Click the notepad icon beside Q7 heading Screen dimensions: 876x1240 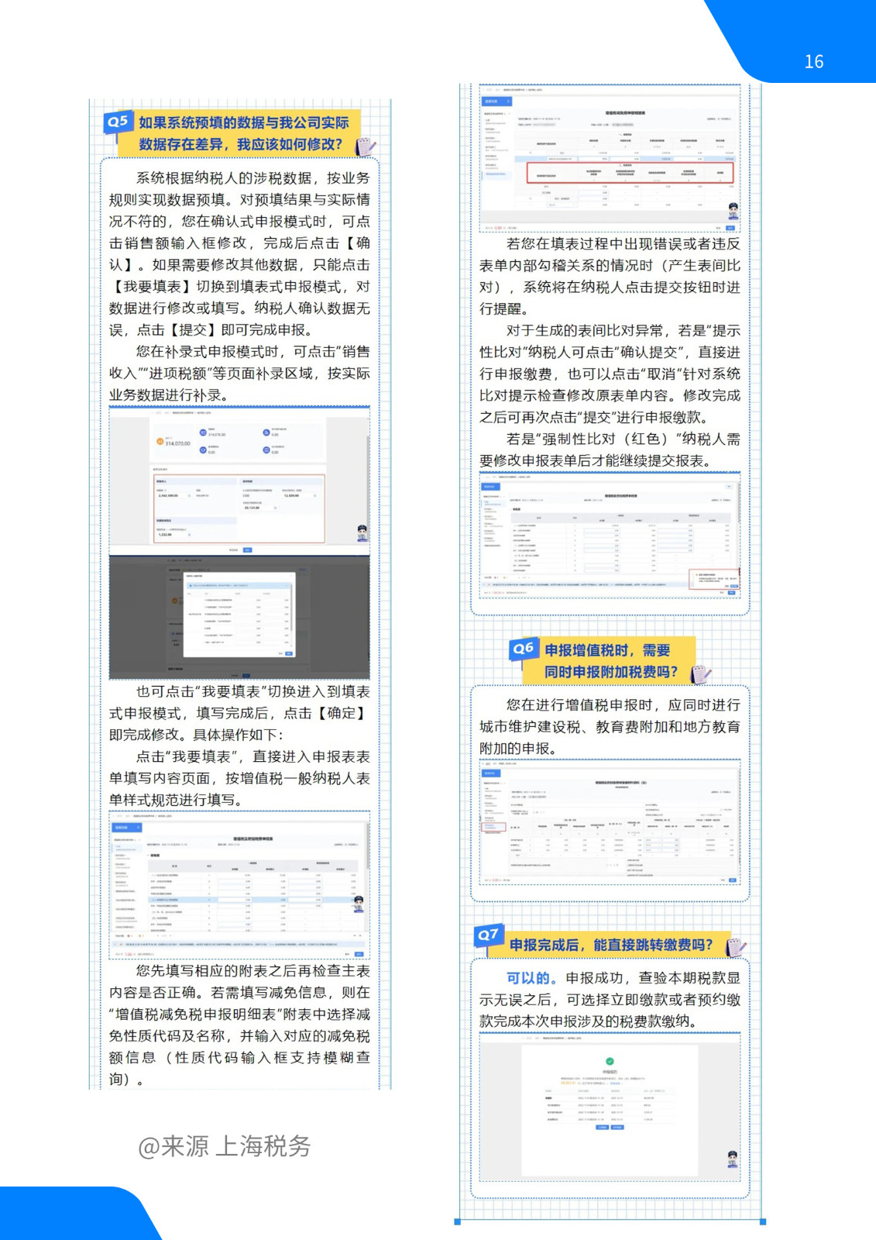736,946
